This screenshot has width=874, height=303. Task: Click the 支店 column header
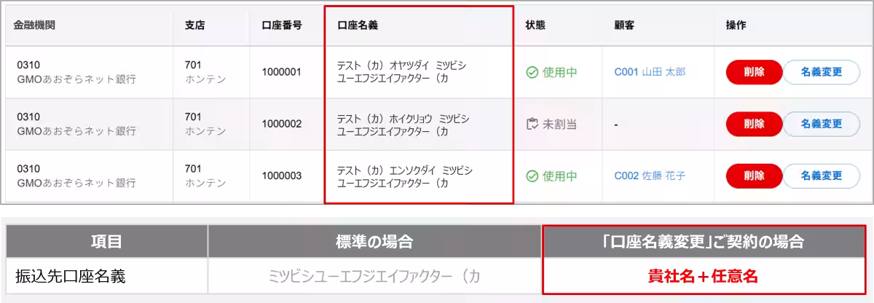[194, 25]
